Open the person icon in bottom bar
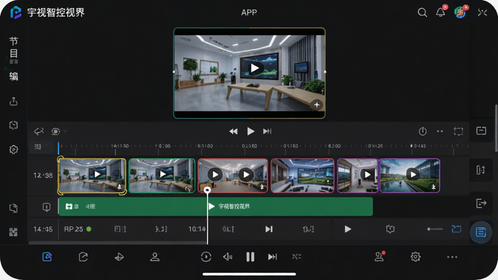The height and width of the screenshot is (280, 498). (155, 257)
